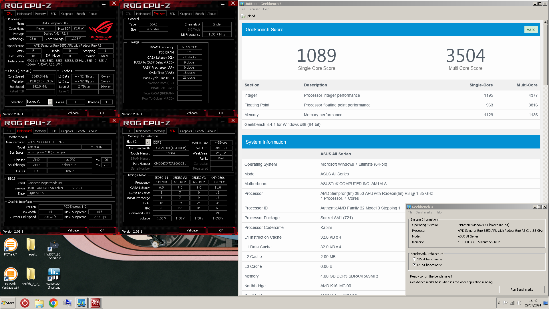
Task: Click volume speaker icon in system tray
Action: coord(519,303)
